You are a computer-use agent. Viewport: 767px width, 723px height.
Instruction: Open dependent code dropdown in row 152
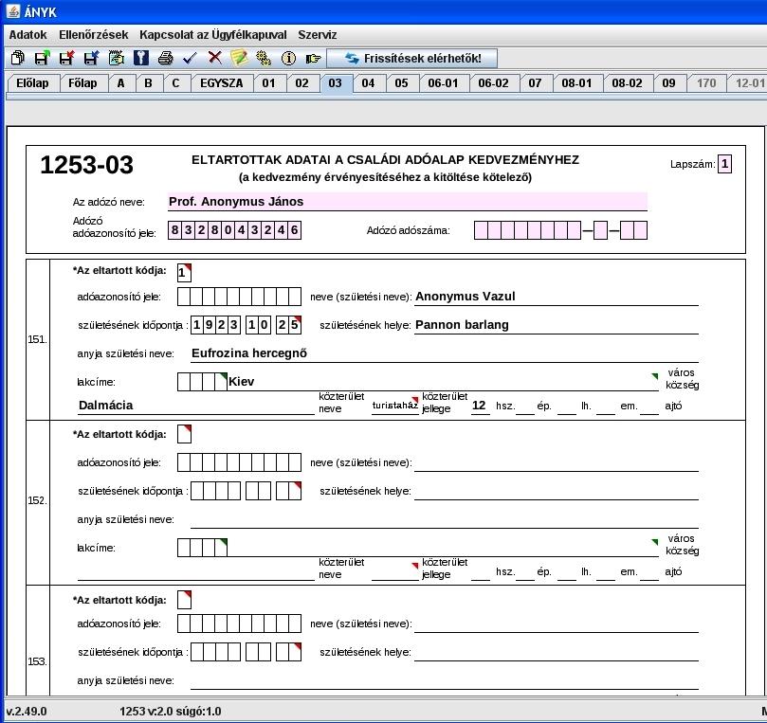pyautogui.click(x=185, y=434)
